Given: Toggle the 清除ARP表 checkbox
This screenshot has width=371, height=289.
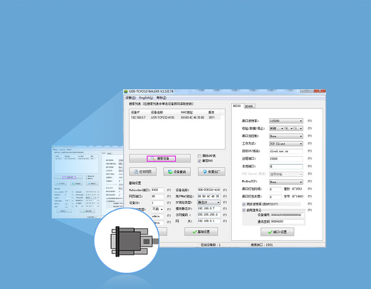Looking at the screenshot, I should coord(200,156).
